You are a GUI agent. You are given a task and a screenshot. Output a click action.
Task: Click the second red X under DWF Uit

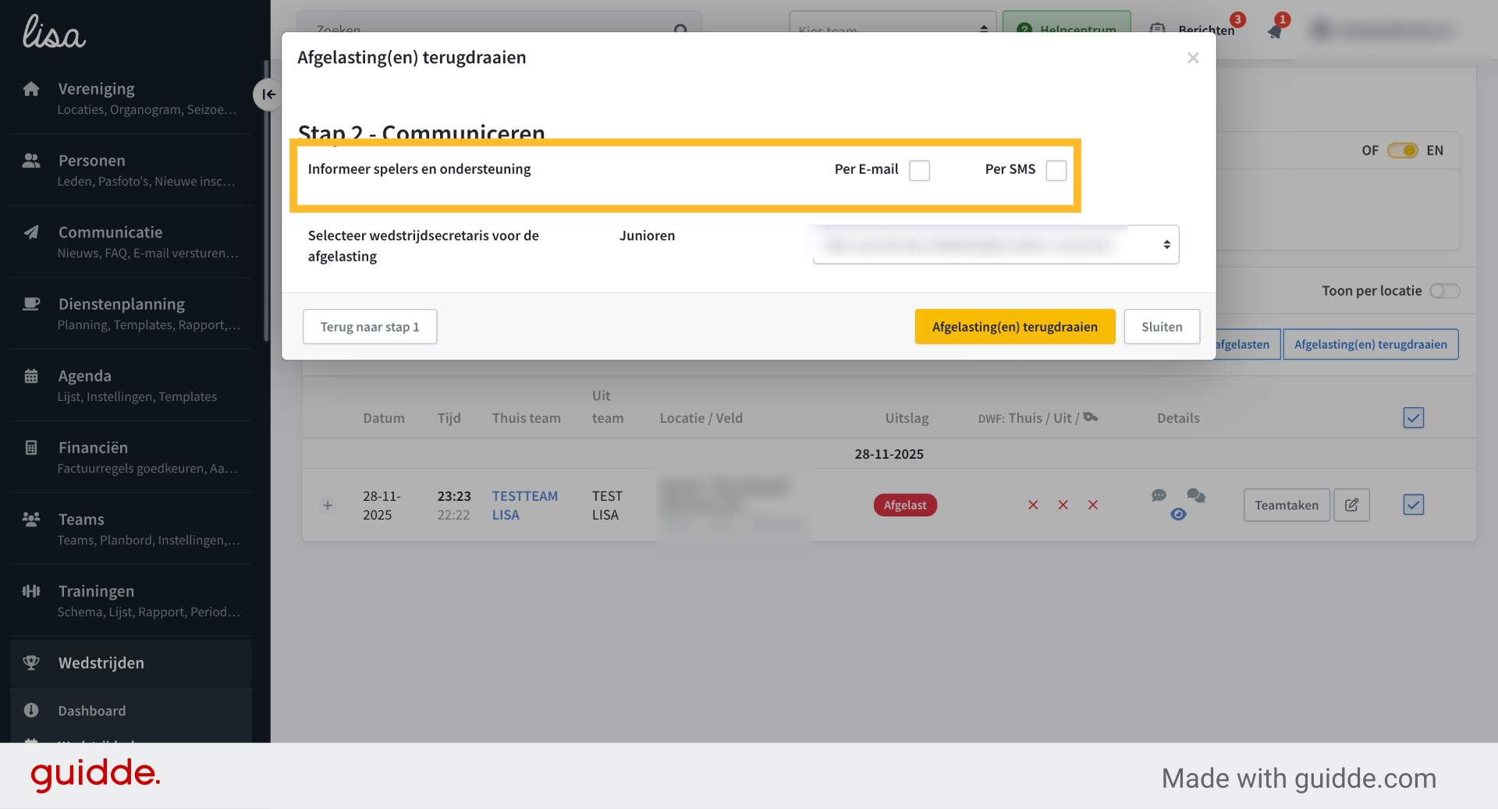[x=1063, y=505]
